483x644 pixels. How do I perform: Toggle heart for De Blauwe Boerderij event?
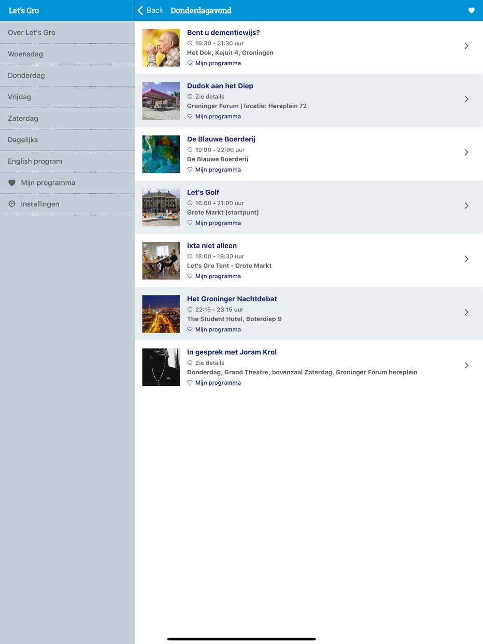tap(190, 169)
